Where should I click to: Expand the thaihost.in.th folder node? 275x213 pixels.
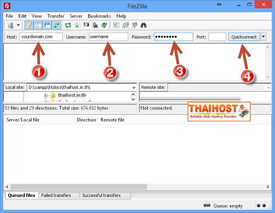(x=46, y=95)
